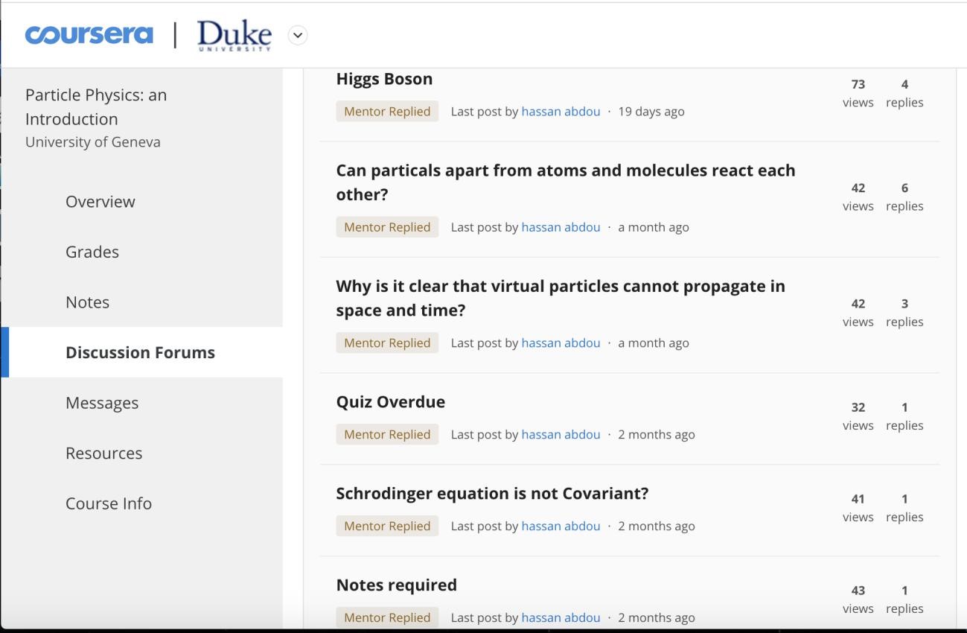
Task: Open the Notes required thread
Action: 396,585
